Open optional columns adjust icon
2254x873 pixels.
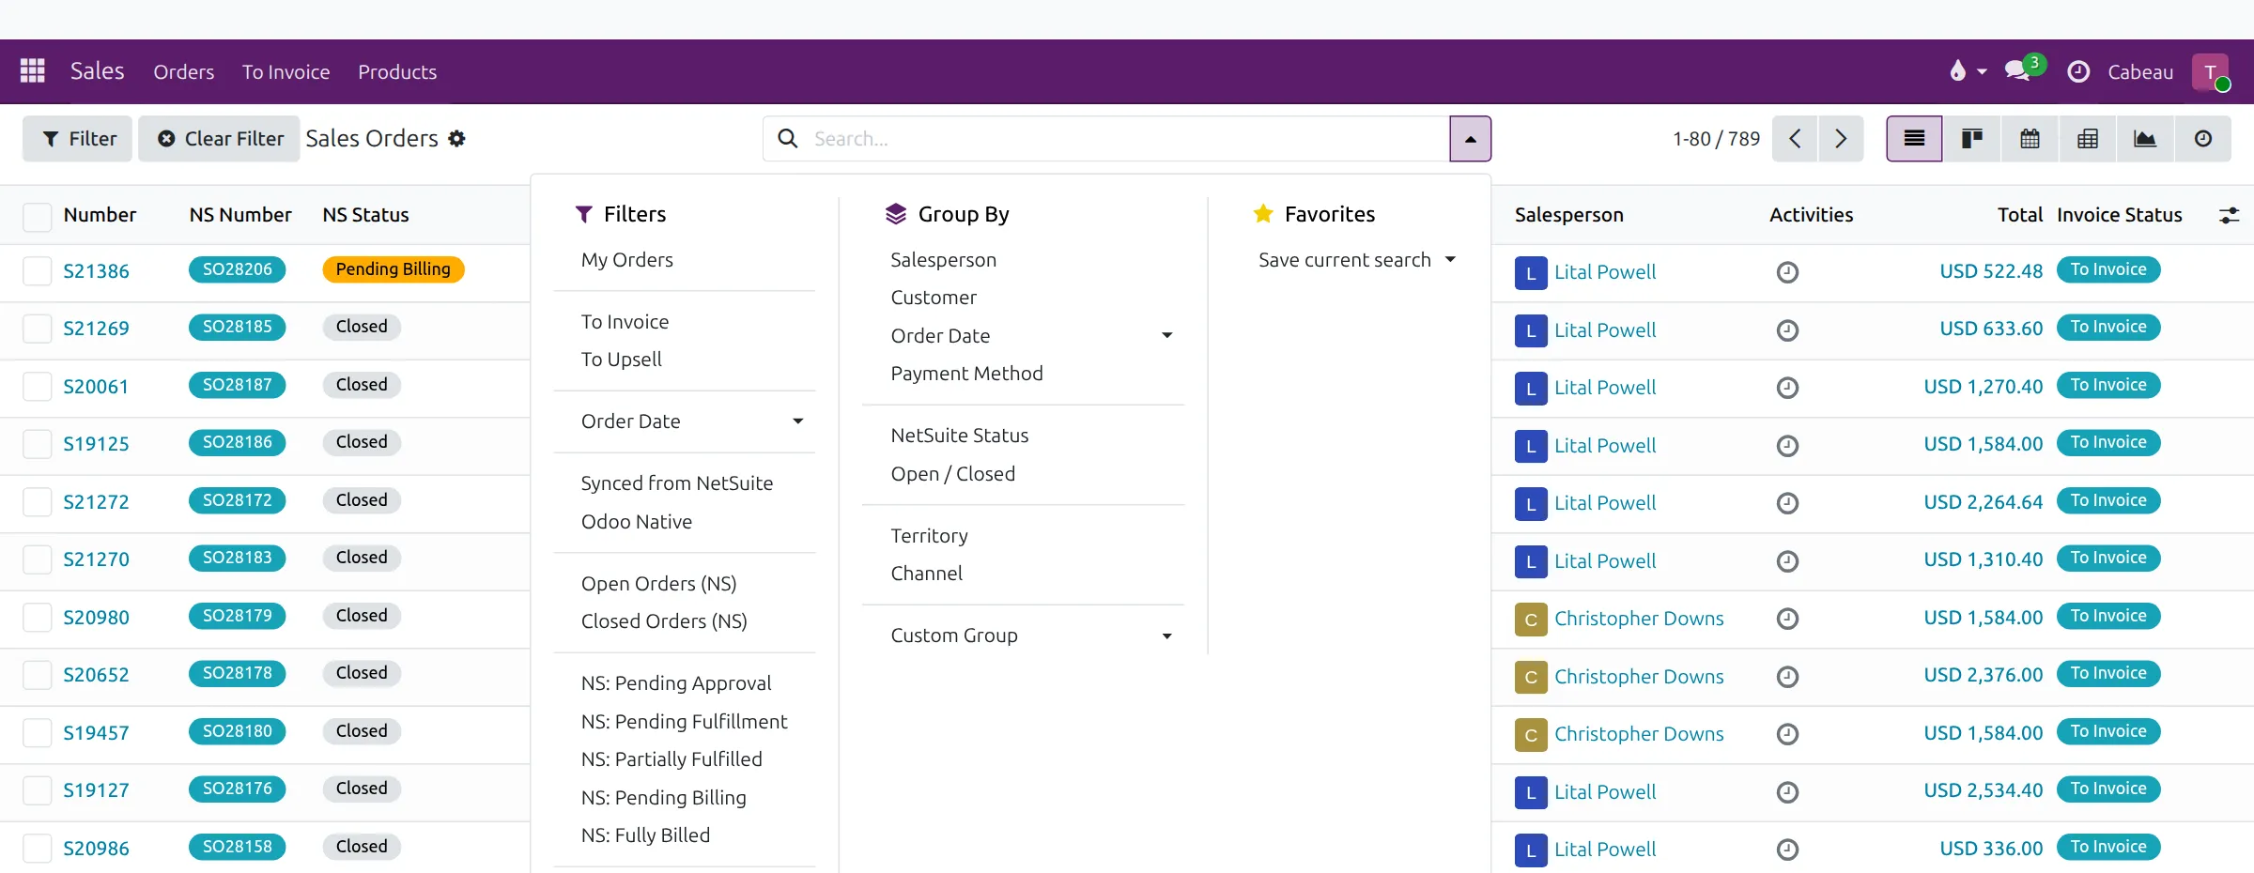pos(2229,215)
